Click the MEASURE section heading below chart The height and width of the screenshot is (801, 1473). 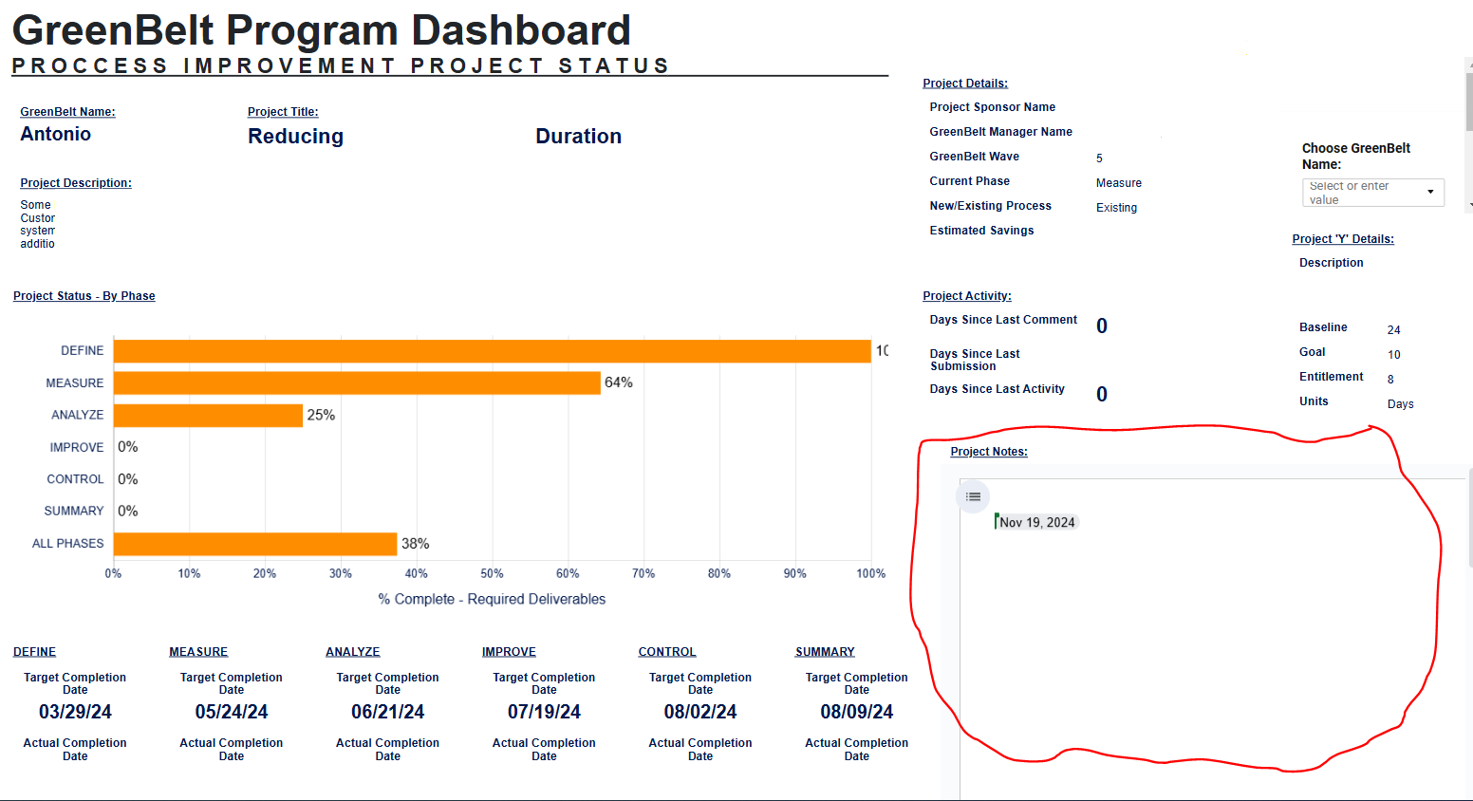pyautogui.click(x=198, y=652)
